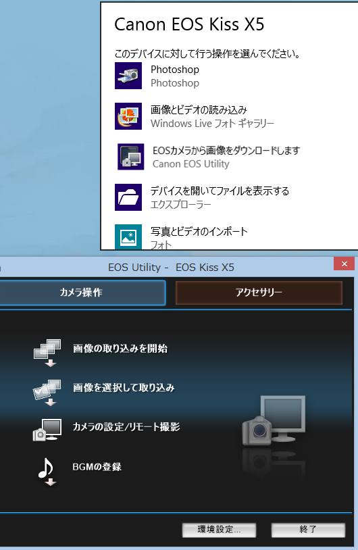Click the 画像を選択して取り込み checkmark icon

(47, 392)
